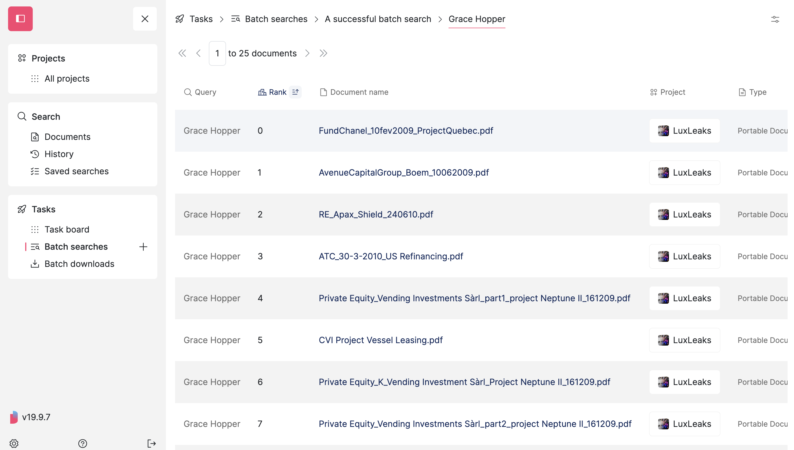This screenshot has width=794, height=450.
Task: Click the Saved searches checklist icon
Action: (35, 171)
